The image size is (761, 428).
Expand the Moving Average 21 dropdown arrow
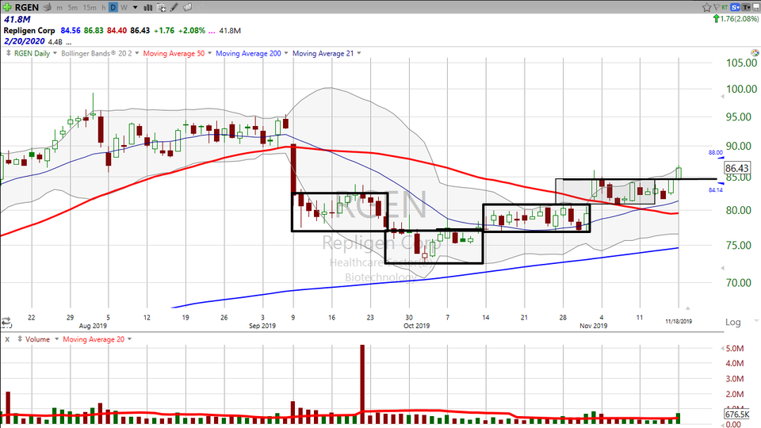point(359,53)
